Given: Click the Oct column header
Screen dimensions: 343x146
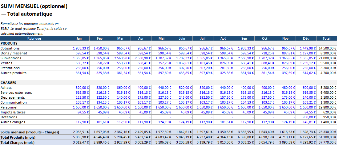Looking at the screenshot, I should click(x=265, y=38).
